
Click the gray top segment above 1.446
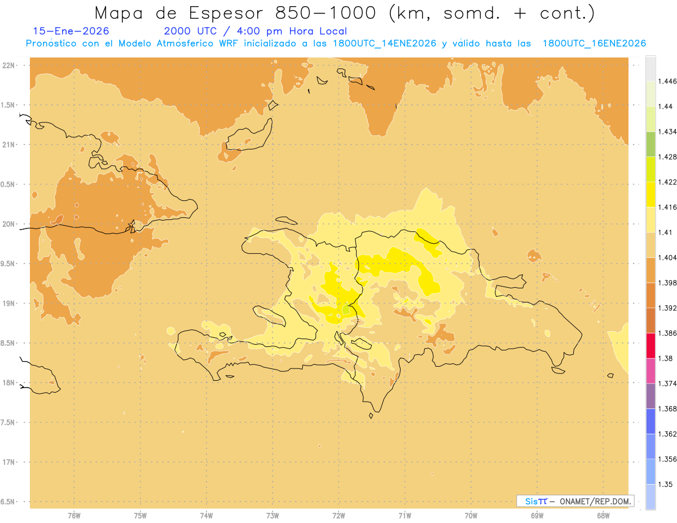[650, 68]
